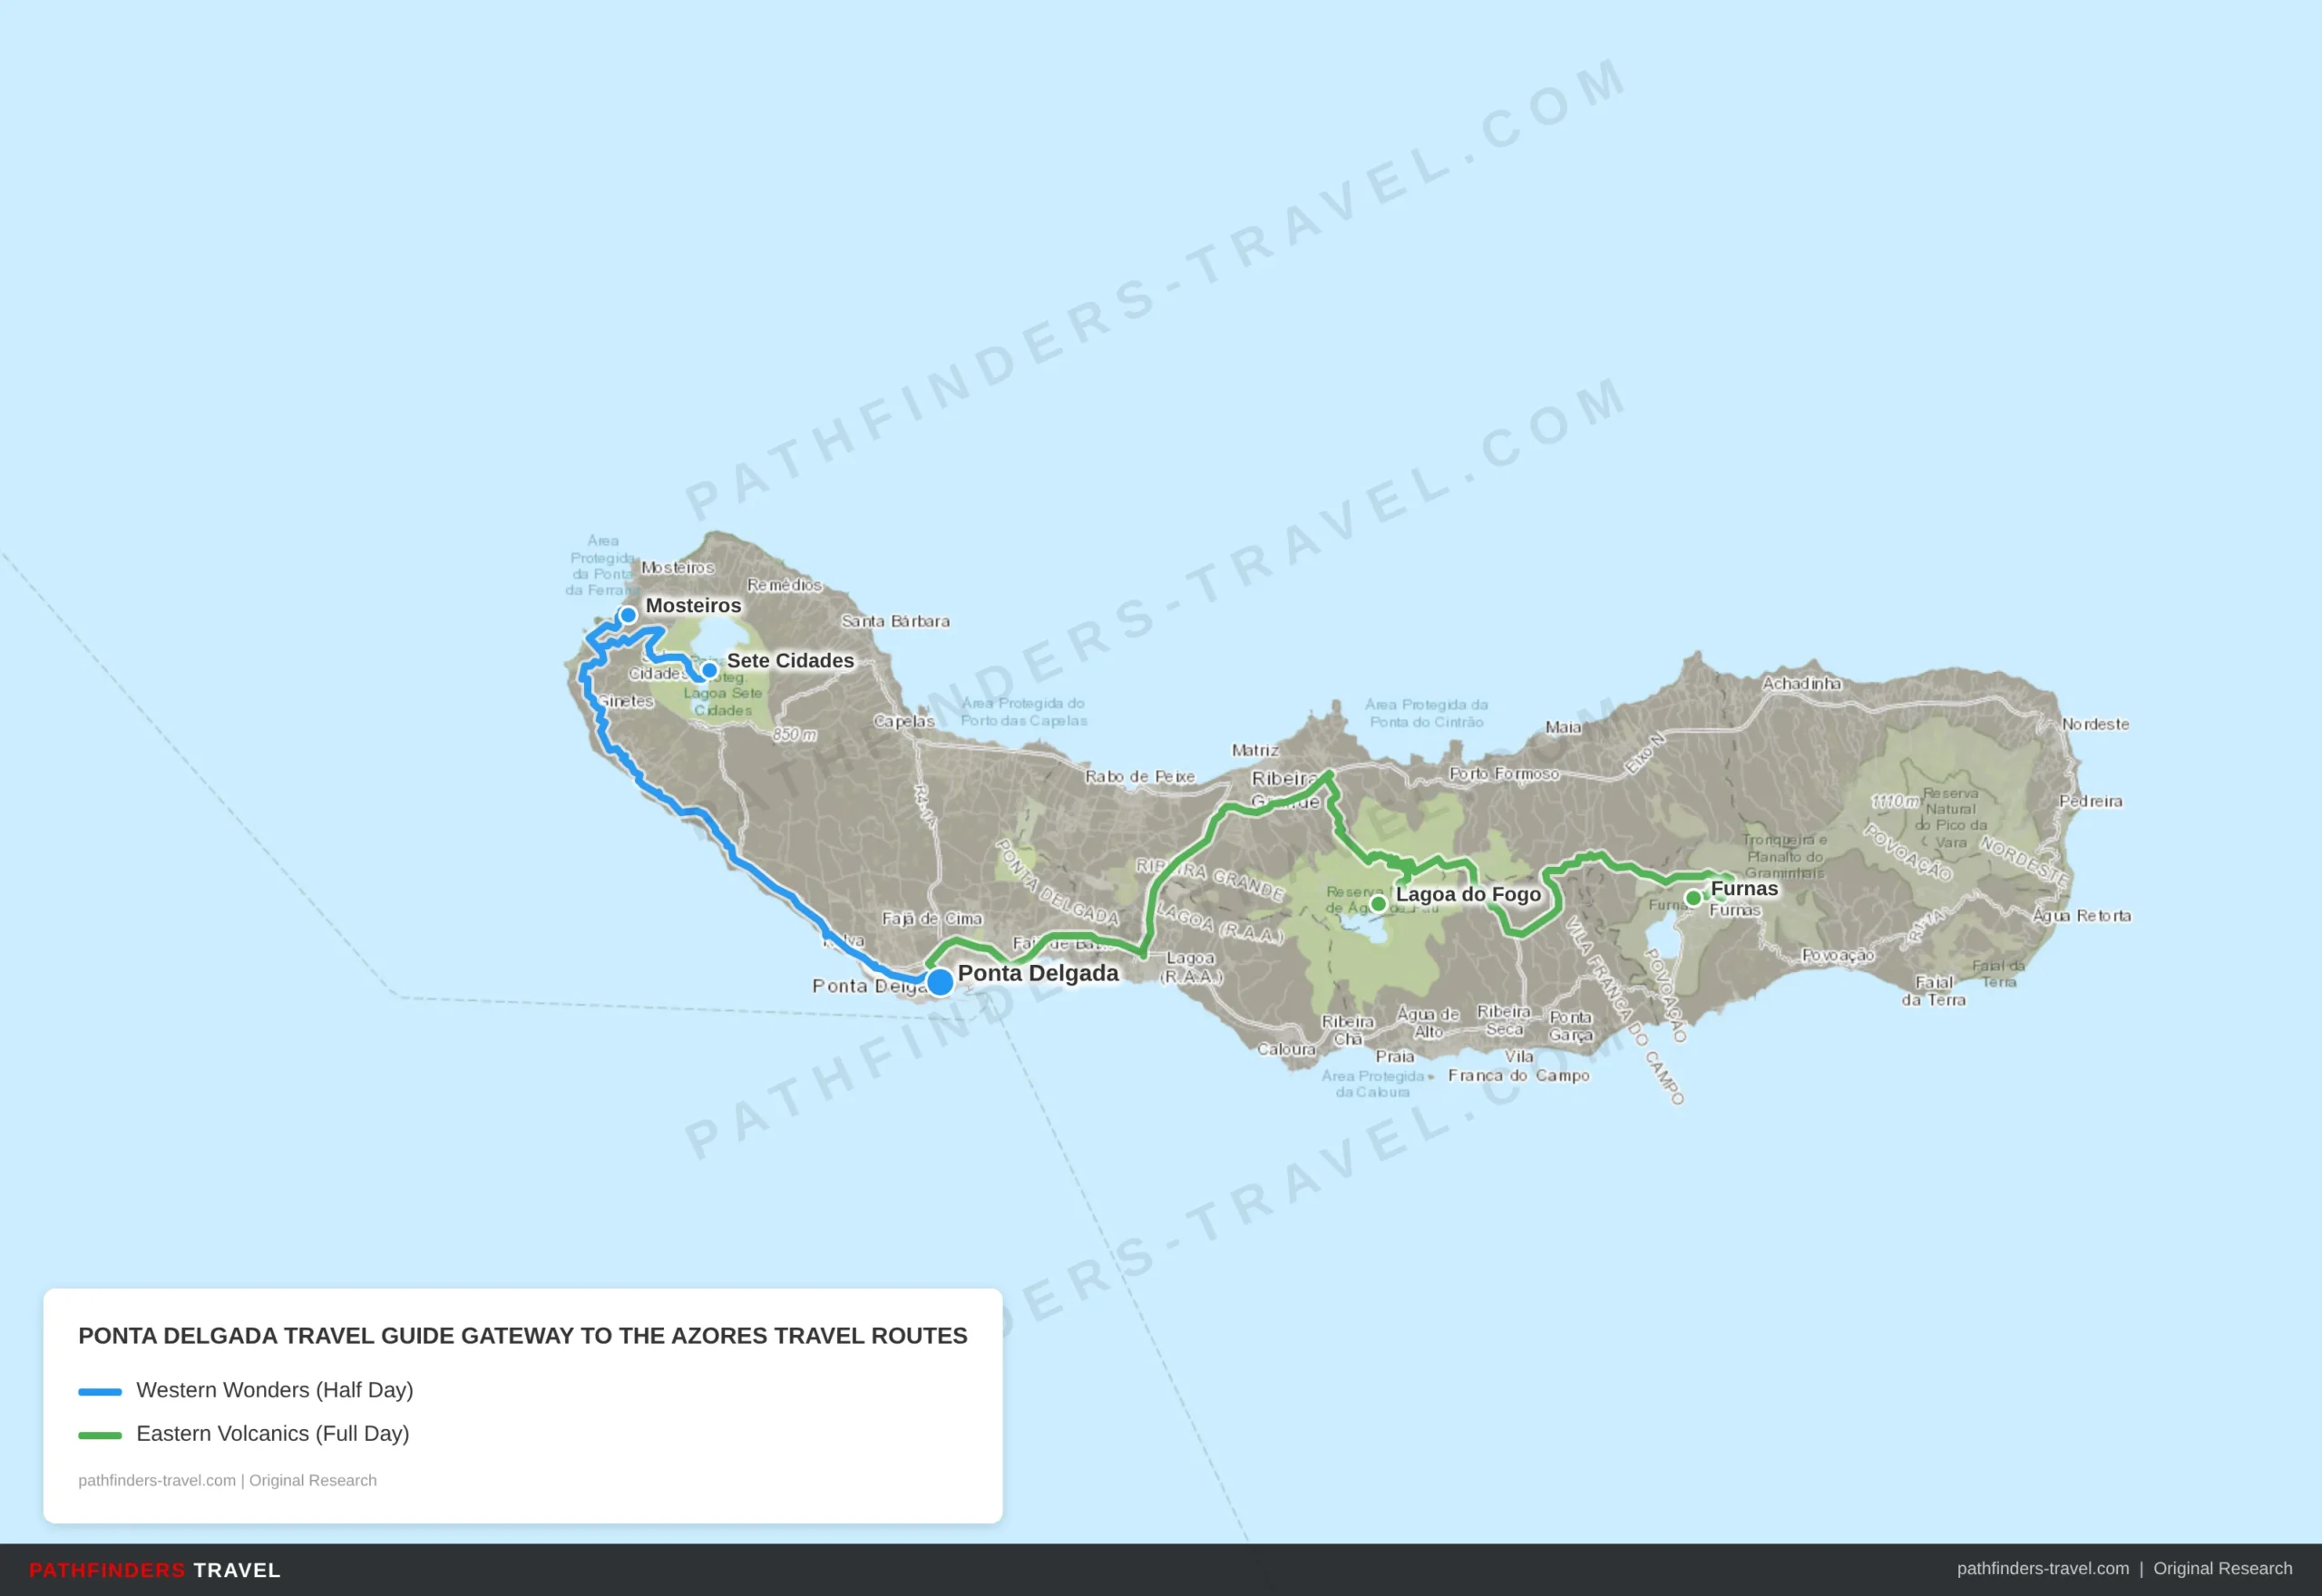Click the bold 'Sete Cidades' place label
The image size is (2322, 1596).
point(790,660)
